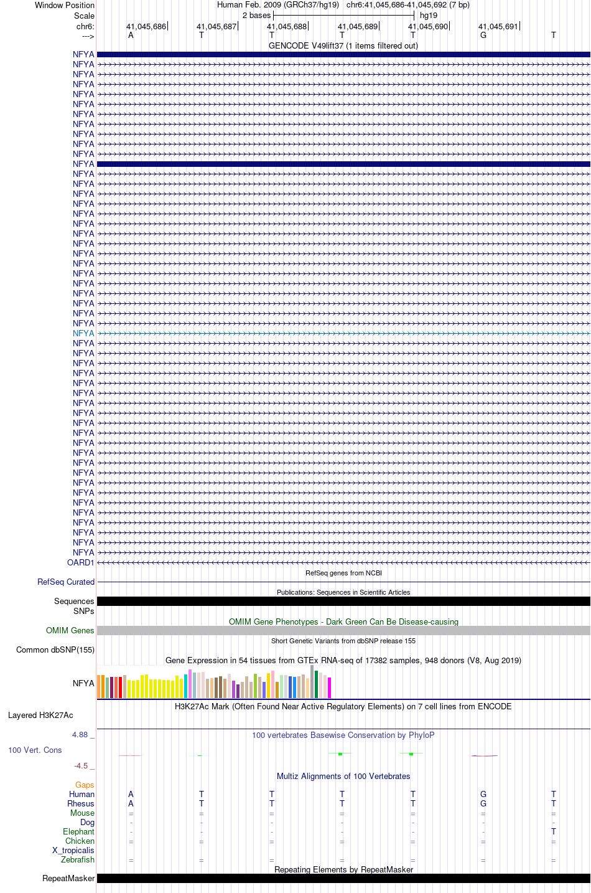This screenshot has width=591, height=893.
Task: Open Repeating Elements by RepeatMasker title
Action: tap(343, 869)
